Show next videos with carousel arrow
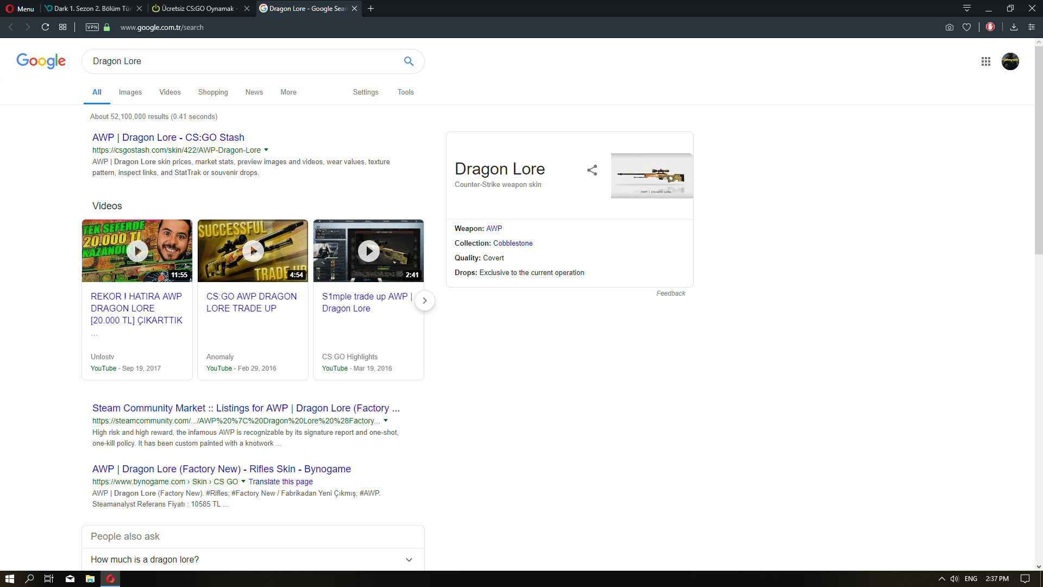The width and height of the screenshot is (1043, 587). [425, 301]
